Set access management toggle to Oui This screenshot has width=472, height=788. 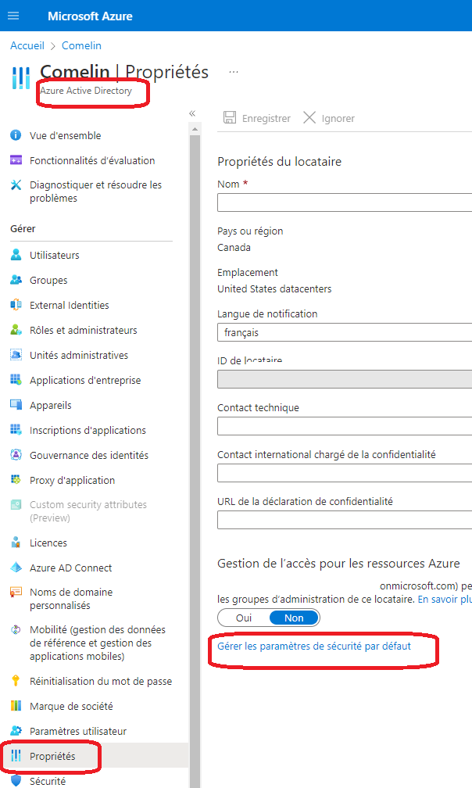pos(244,618)
